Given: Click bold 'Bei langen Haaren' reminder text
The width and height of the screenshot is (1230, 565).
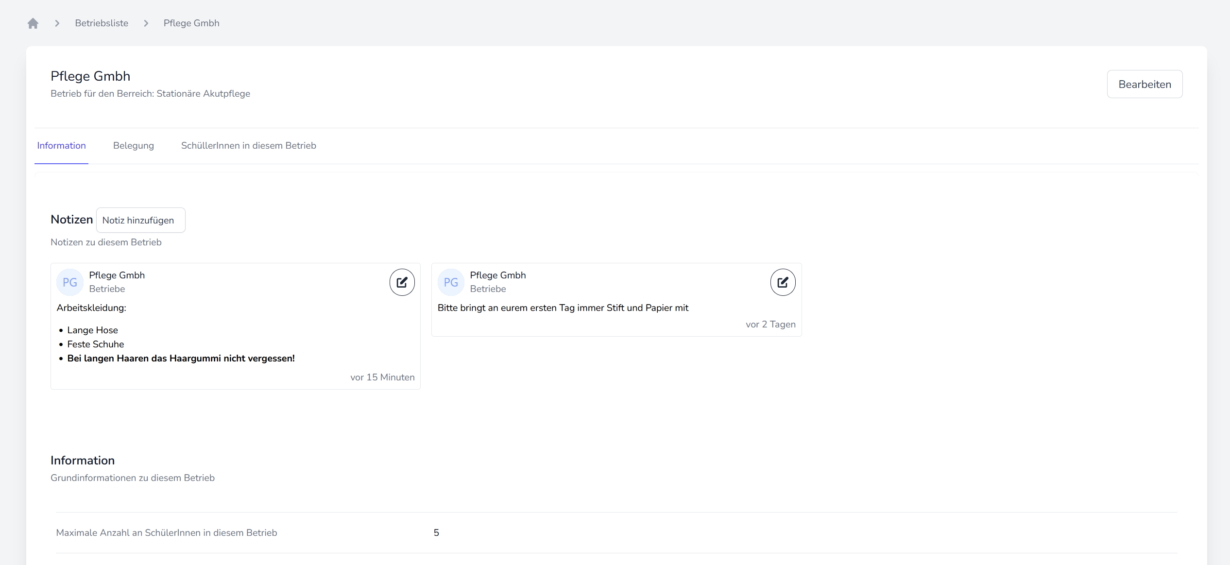Looking at the screenshot, I should coord(181,359).
